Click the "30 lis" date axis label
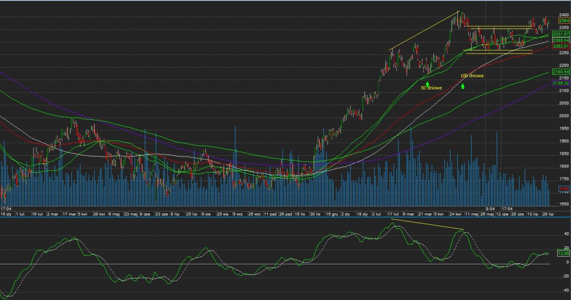Screen dimensions: 571x300 [x=315, y=215]
